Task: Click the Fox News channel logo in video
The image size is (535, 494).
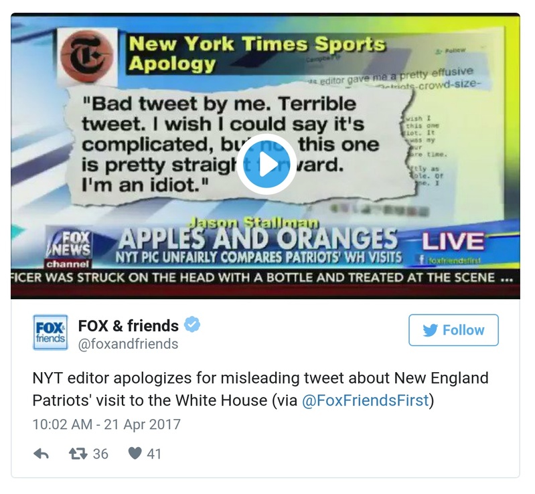Action: coord(68,250)
